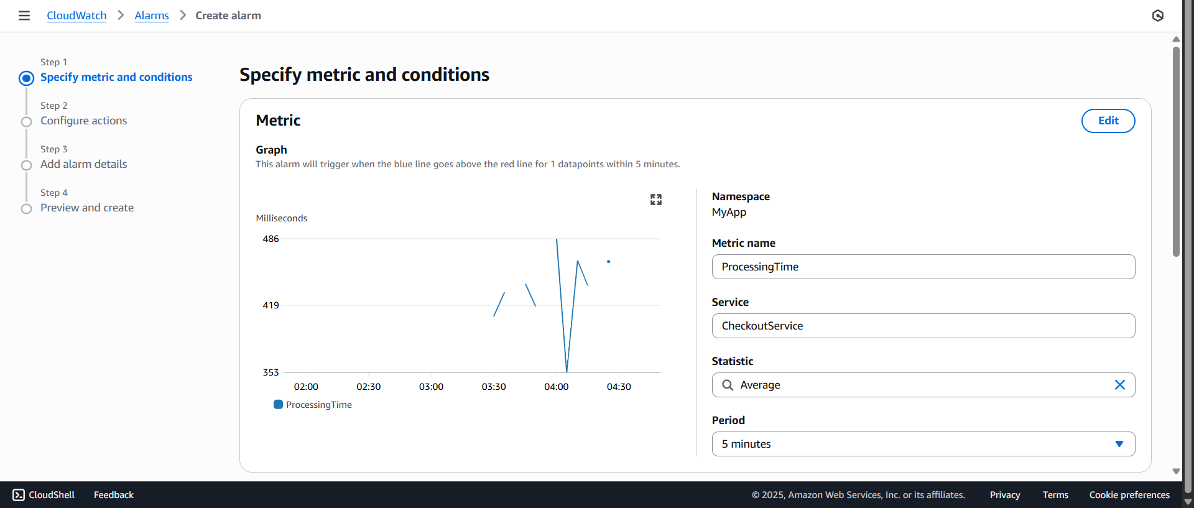Click into the Metric name input field
This screenshot has width=1194, height=508.
pos(923,267)
